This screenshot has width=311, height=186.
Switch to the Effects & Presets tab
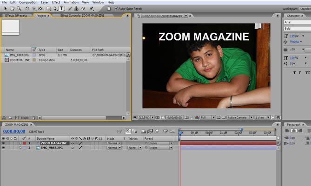point(16,16)
